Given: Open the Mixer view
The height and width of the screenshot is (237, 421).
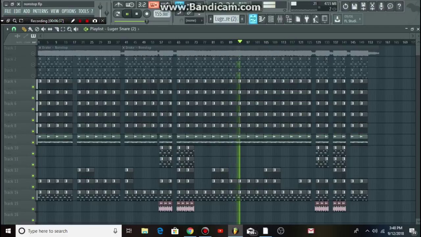Looking at the screenshot, I should tap(280, 19).
